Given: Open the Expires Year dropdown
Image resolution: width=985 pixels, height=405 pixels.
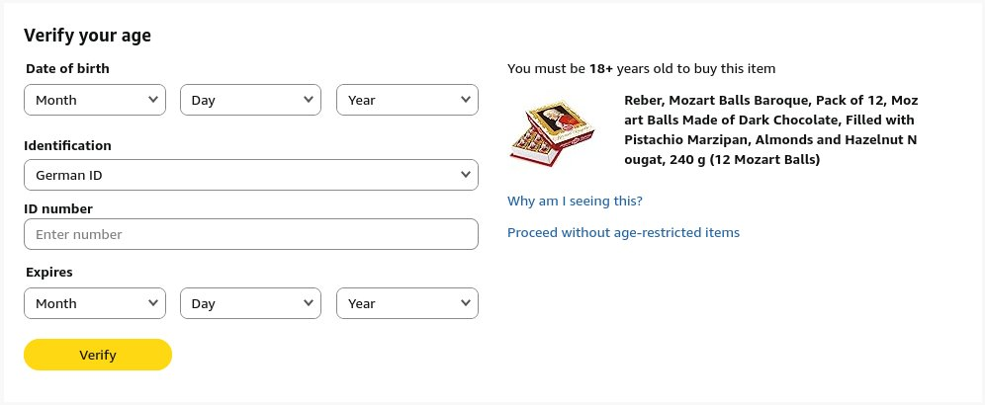Looking at the screenshot, I should [406, 303].
